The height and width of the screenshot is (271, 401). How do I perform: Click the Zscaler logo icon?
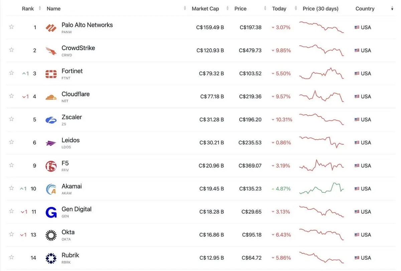pyautogui.click(x=51, y=120)
